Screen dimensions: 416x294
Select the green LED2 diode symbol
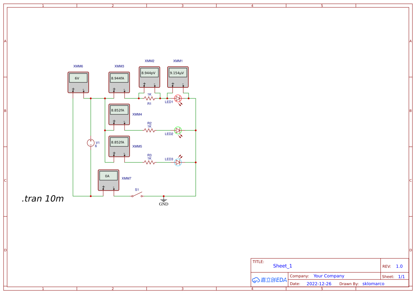click(178, 130)
